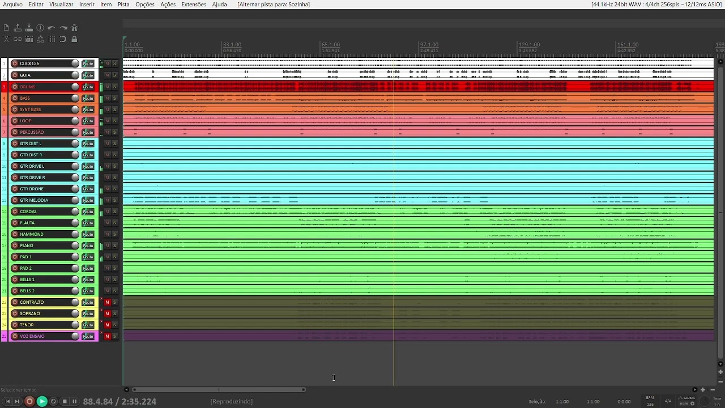Unmute the SOPRANO track
This screenshot has height=408, width=725.
[x=107, y=313]
